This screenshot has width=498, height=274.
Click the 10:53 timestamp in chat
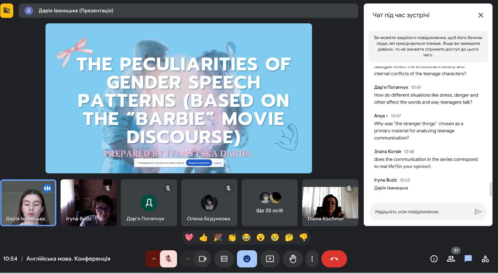pos(405,180)
